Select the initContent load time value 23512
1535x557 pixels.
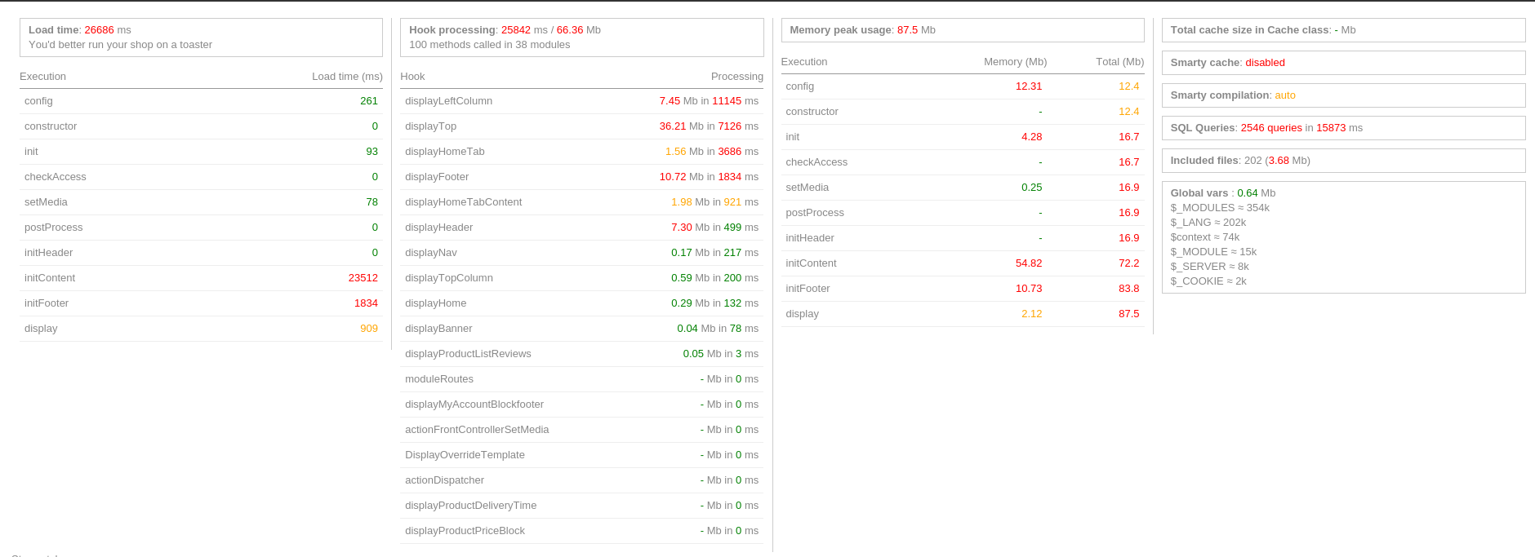[x=363, y=278]
